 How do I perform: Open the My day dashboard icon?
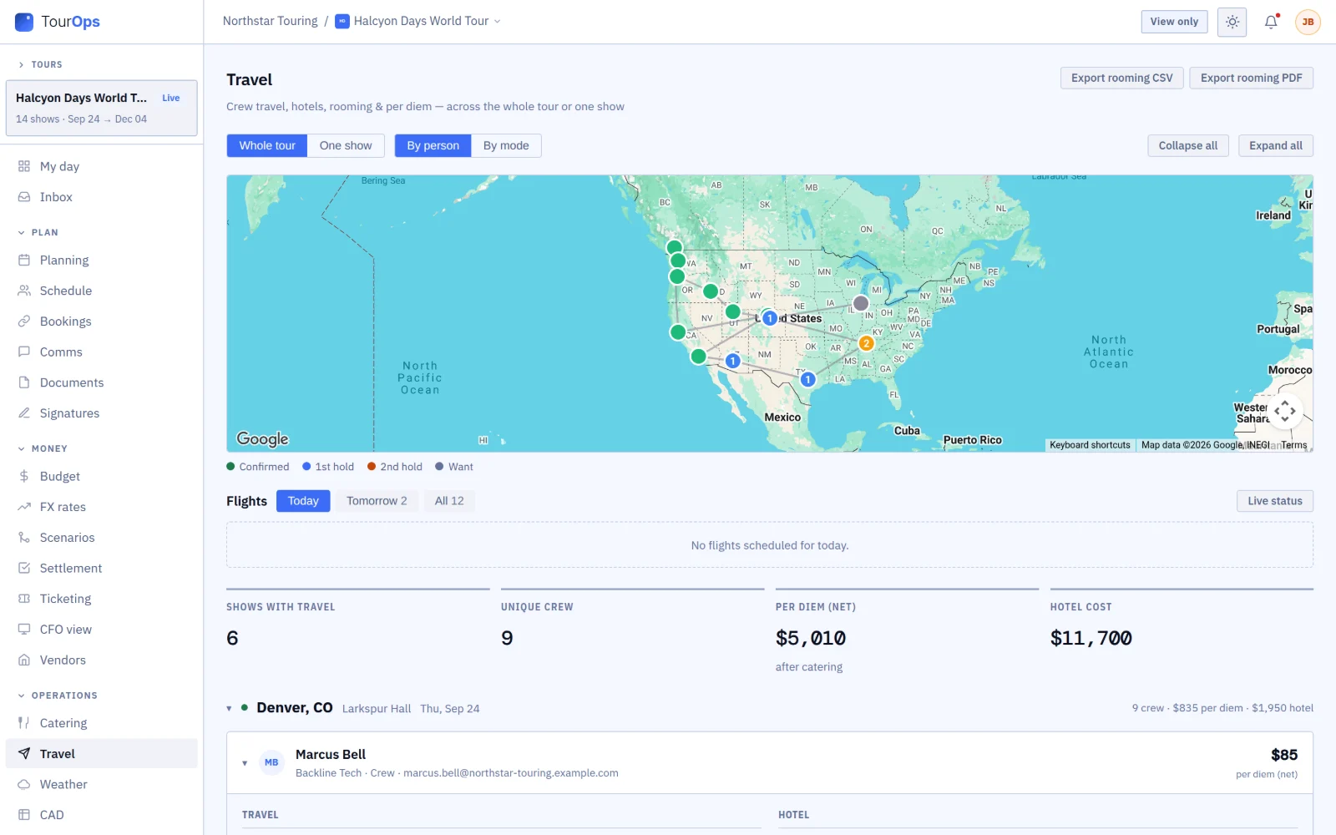pyautogui.click(x=24, y=166)
